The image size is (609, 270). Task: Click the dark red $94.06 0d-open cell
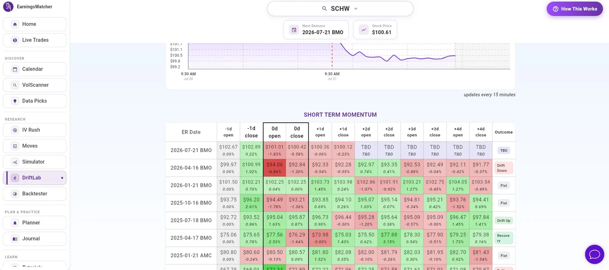click(x=274, y=168)
